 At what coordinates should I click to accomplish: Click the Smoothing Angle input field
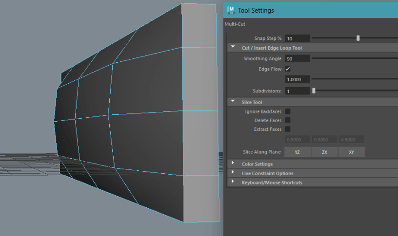pyautogui.click(x=298, y=58)
